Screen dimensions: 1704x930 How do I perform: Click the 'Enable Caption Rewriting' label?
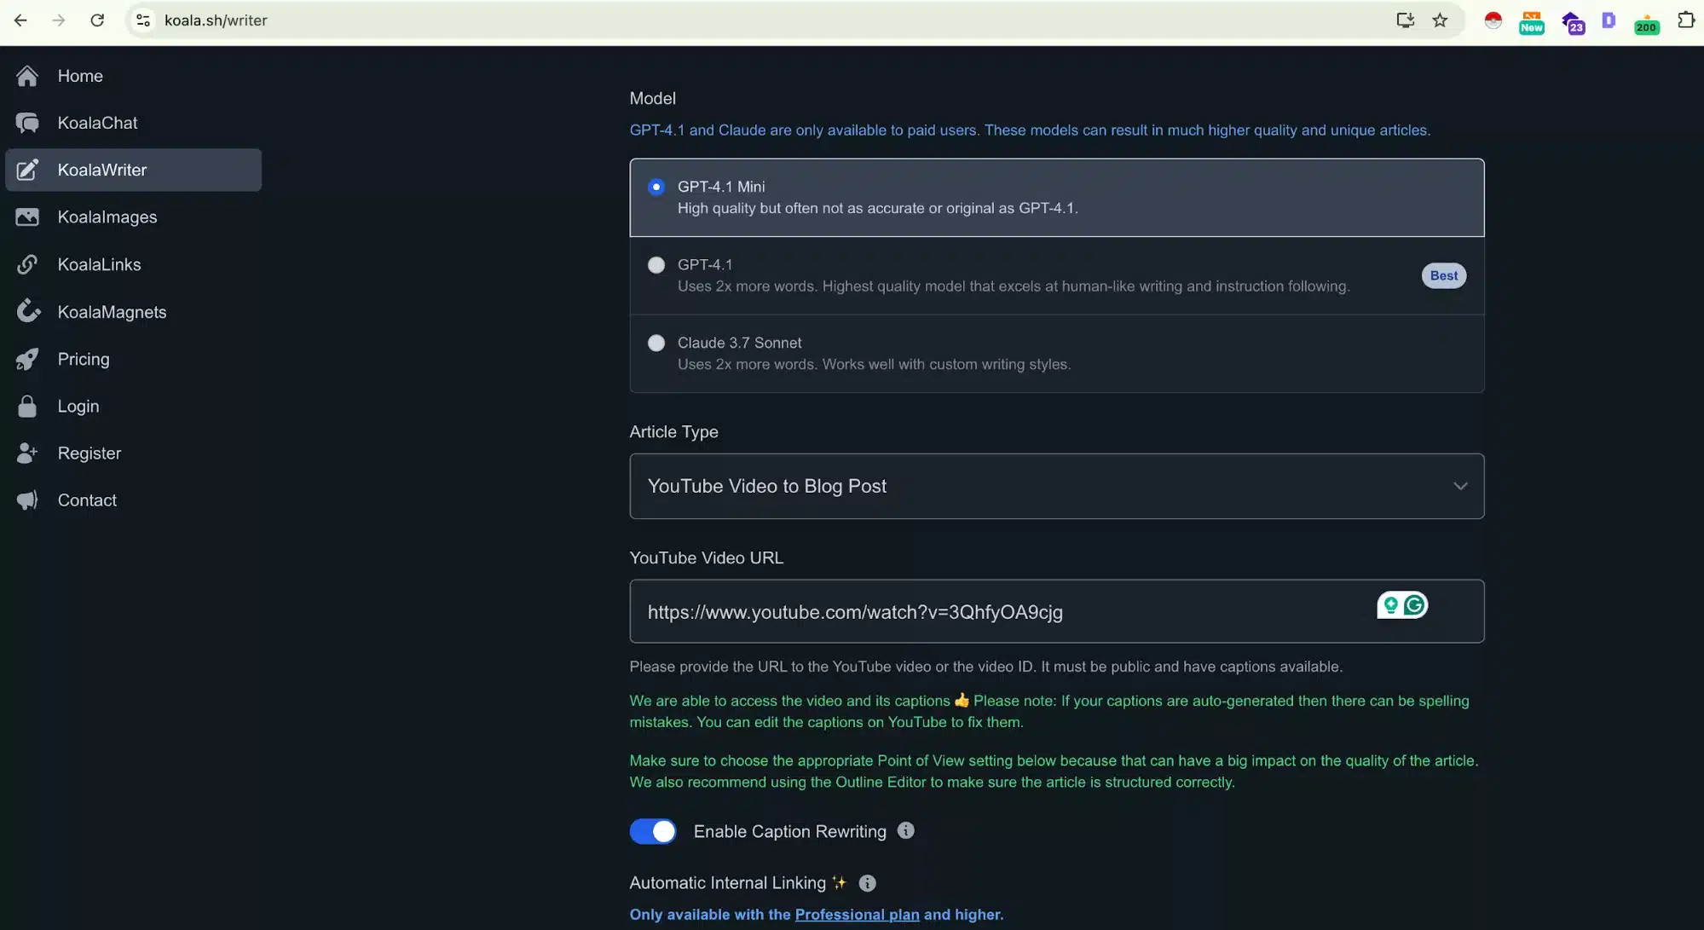(789, 831)
